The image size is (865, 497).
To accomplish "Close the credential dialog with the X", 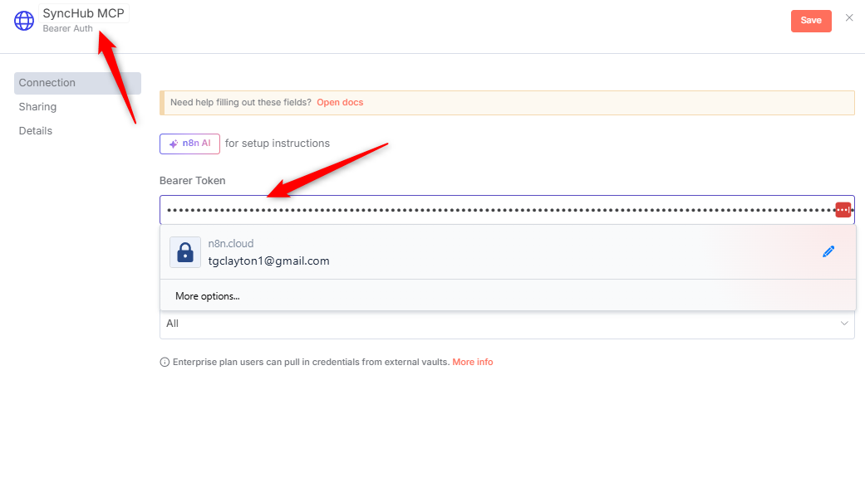I will [x=849, y=18].
